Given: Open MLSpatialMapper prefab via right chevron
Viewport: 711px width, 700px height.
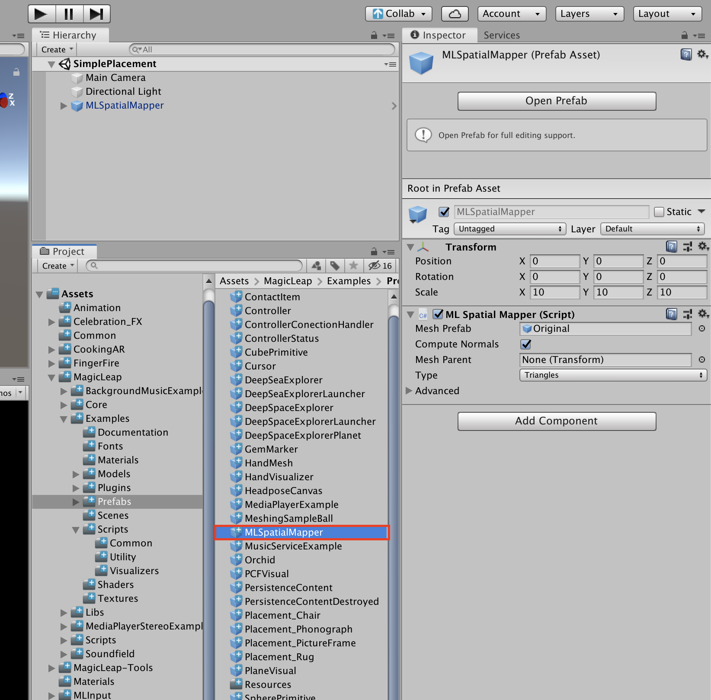Looking at the screenshot, I should click(394, 106).
